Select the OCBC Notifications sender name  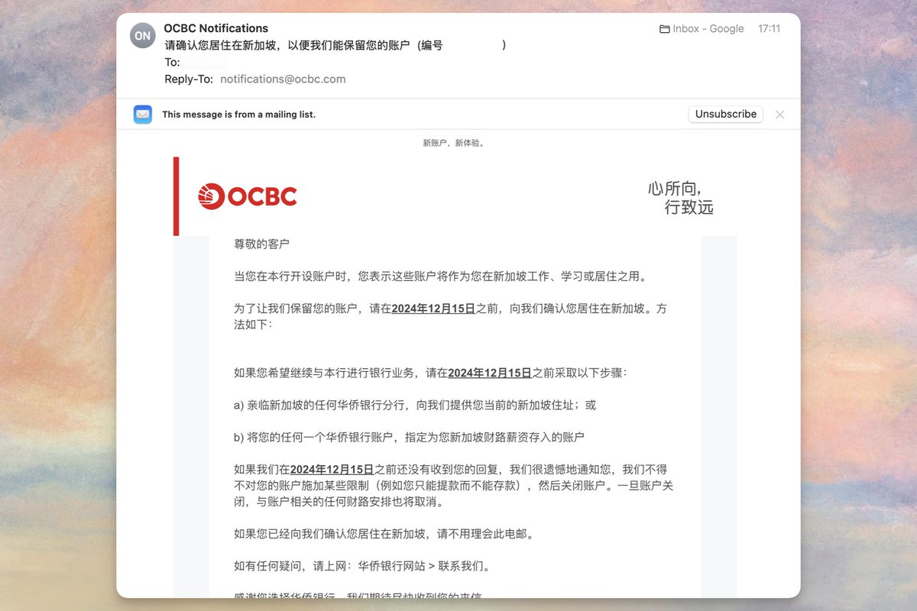[215, 27]
